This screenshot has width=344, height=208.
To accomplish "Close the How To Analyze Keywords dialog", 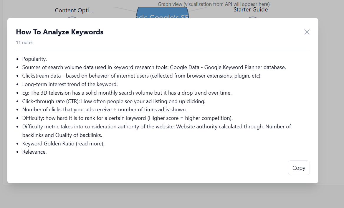I will coord(307,32).
